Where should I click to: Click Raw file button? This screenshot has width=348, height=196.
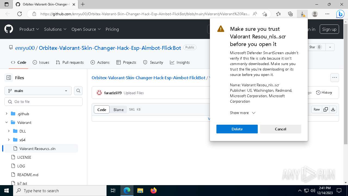point(317,109)
